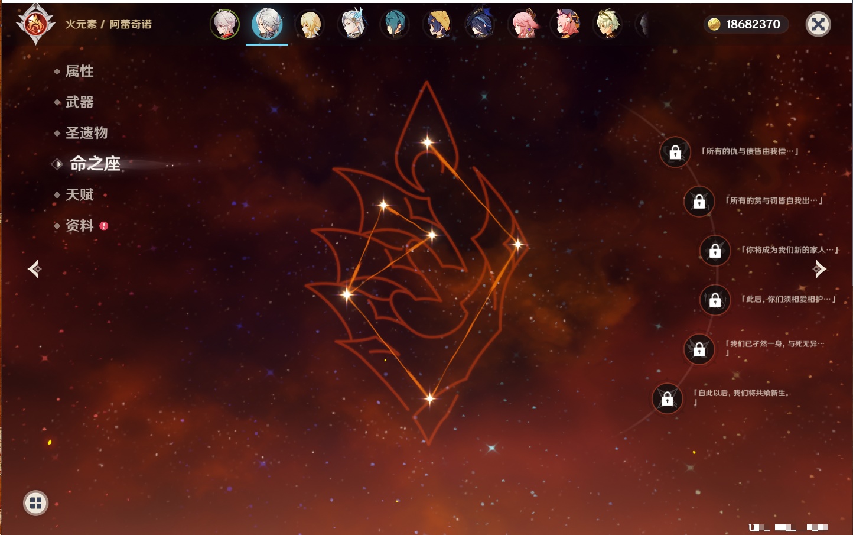Select the character wearing a yellow beanie

pyautogui.click(x=438, y=24)
